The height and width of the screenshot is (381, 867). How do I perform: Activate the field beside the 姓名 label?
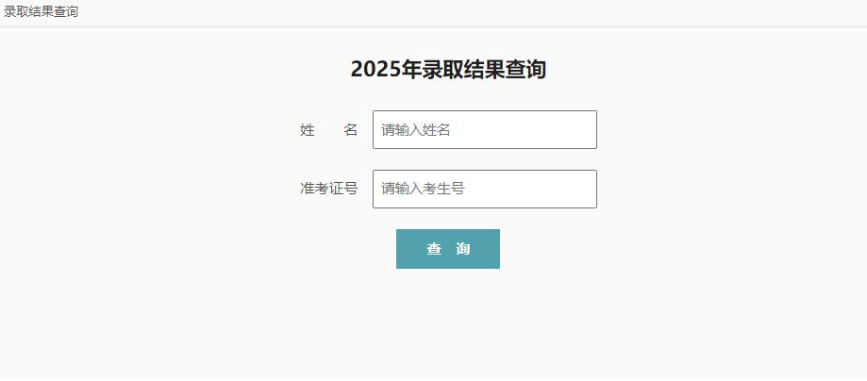(x=484, y=129)
